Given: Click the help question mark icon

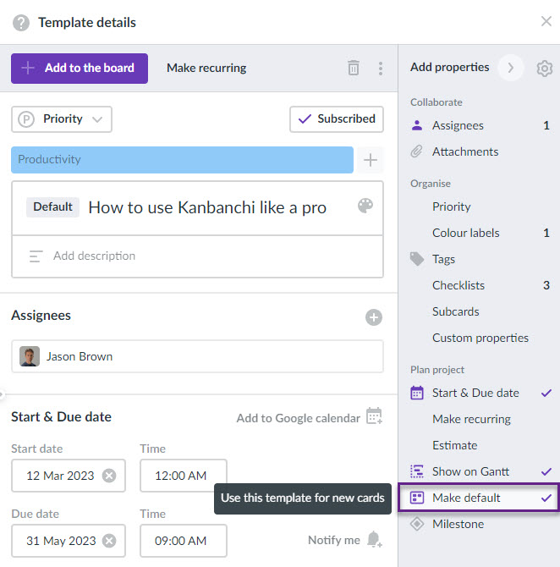Looking at the screenshot, I should 21,23.
